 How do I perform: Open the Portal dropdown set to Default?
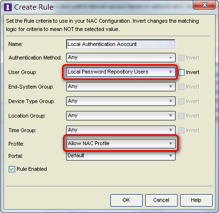tap(121, 156)
